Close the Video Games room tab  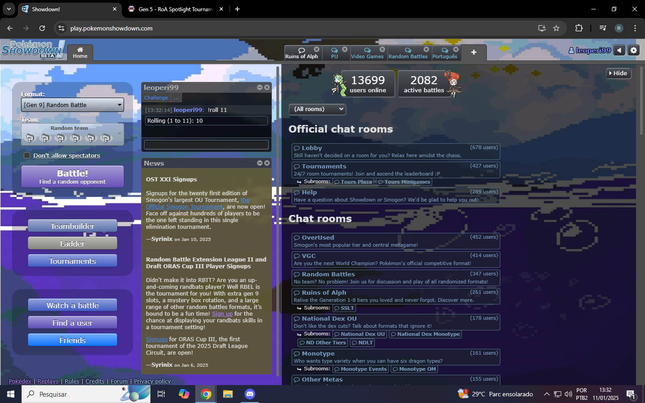tap(382, 49)
